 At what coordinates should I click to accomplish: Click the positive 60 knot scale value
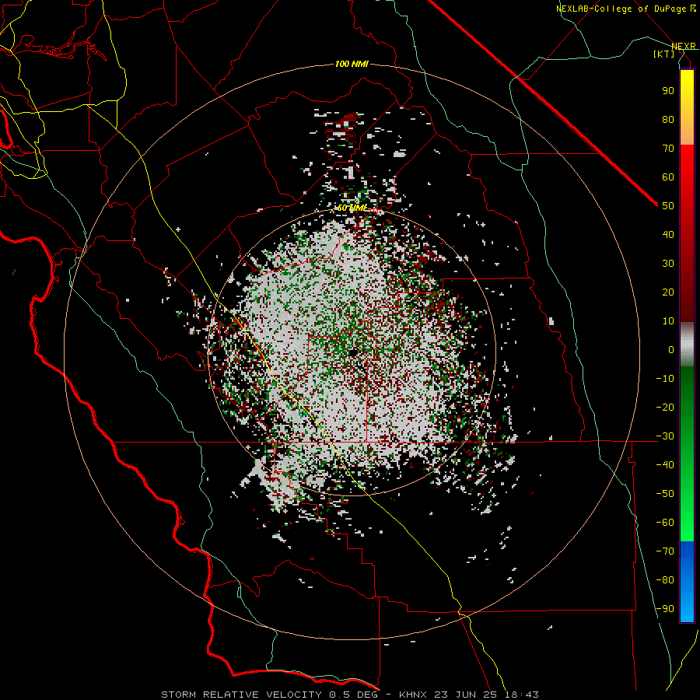point(668,177)
